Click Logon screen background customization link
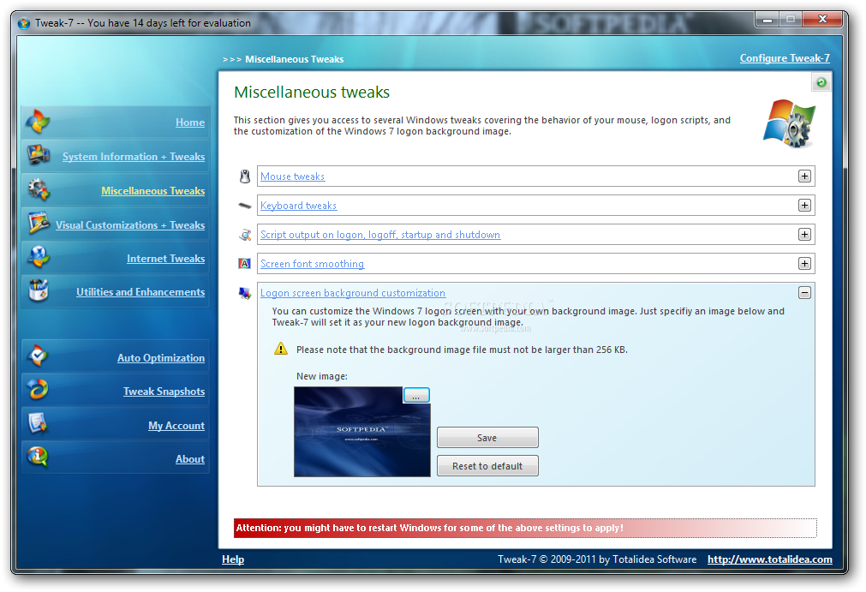This screenshot has height=592, width=866. pos(353,293)
